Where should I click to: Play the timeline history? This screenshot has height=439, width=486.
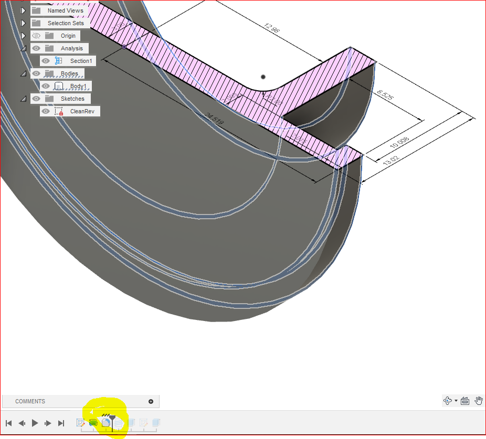(34, 423)
